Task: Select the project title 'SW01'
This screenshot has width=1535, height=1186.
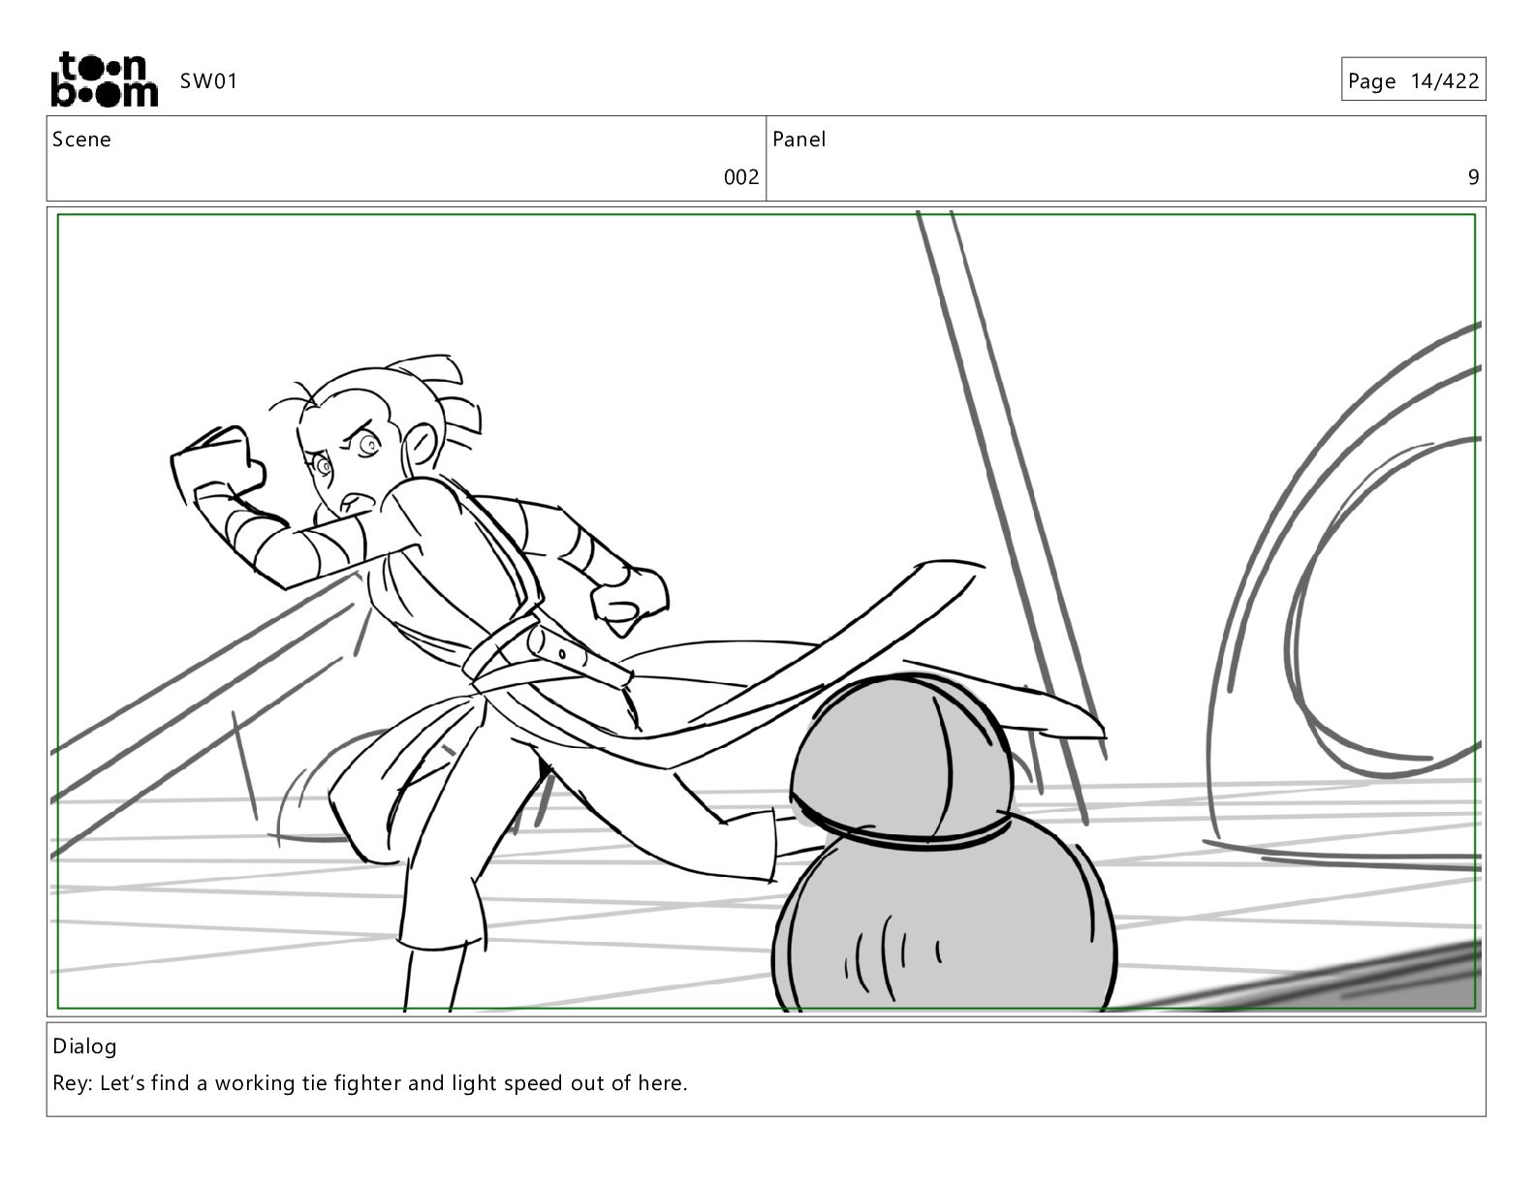Action: point(208,81)
